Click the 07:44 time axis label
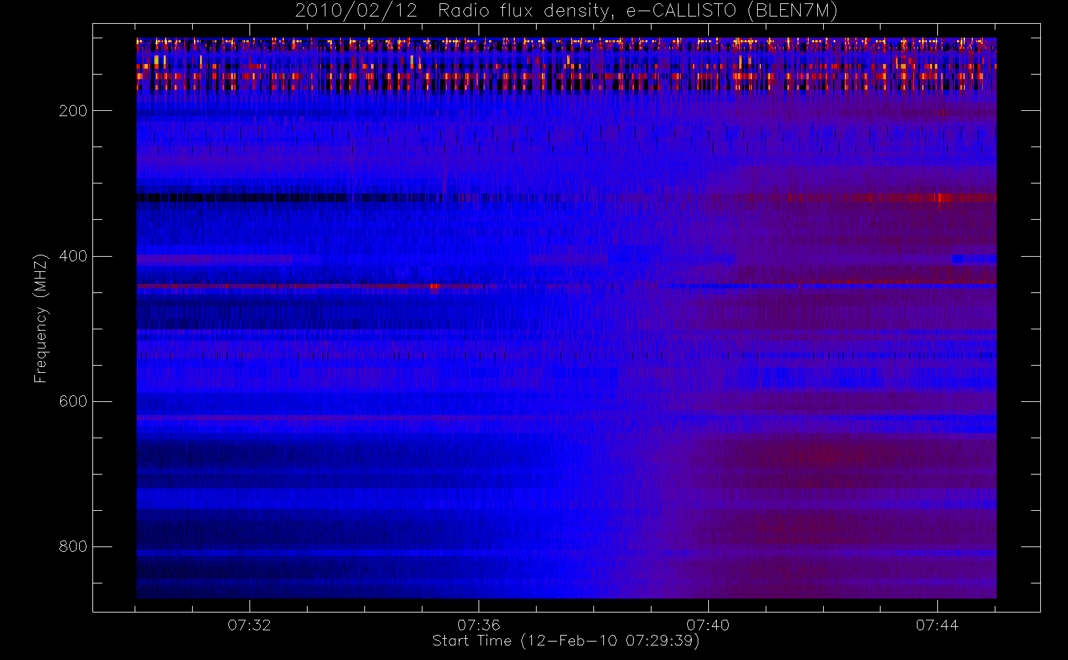The width and height of the screenshot is (1068, 660). (937, 625)
